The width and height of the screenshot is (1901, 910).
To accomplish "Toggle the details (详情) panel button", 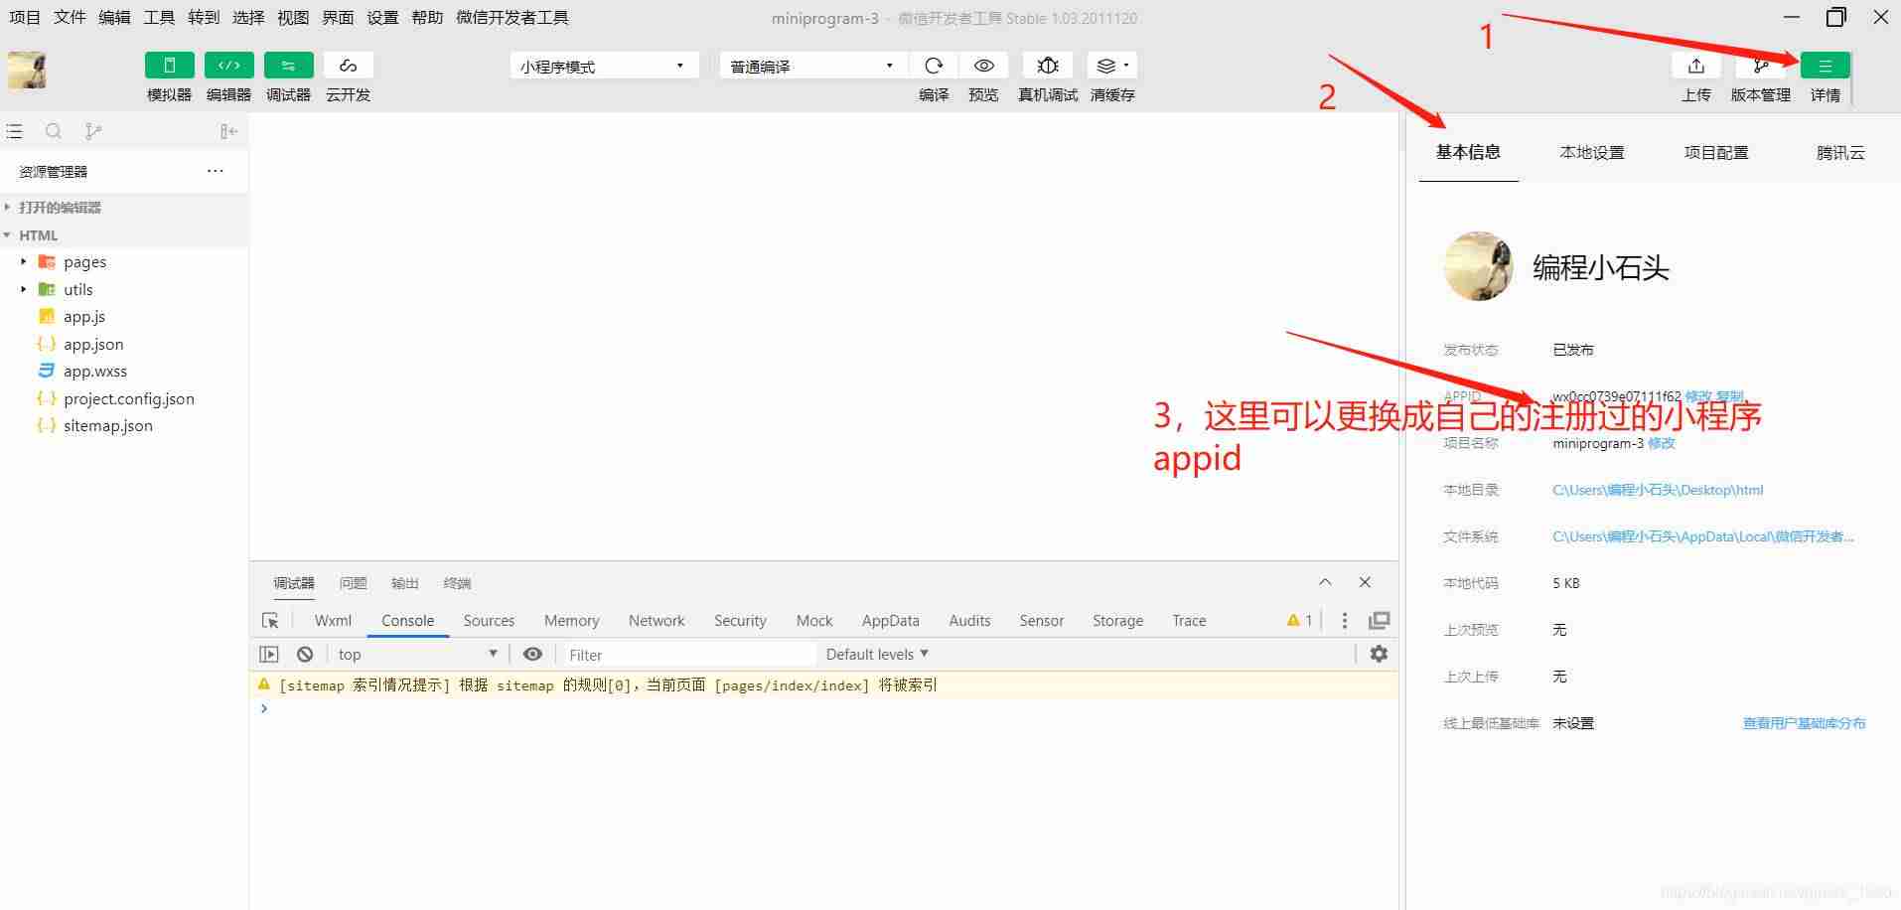I will 1825,66.
